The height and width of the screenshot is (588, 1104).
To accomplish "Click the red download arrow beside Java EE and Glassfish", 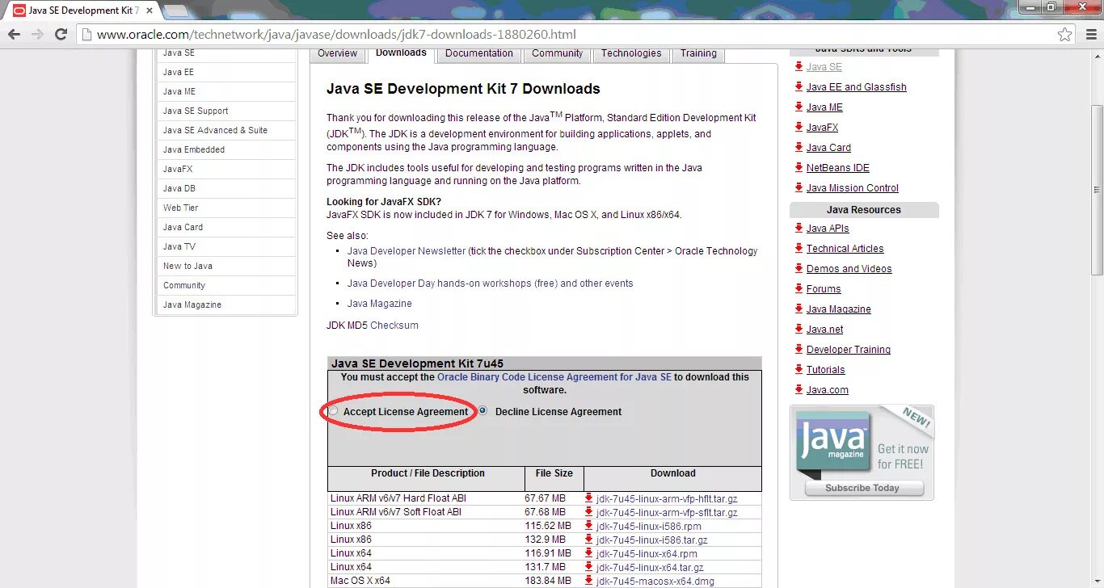I will click(799, 86).
